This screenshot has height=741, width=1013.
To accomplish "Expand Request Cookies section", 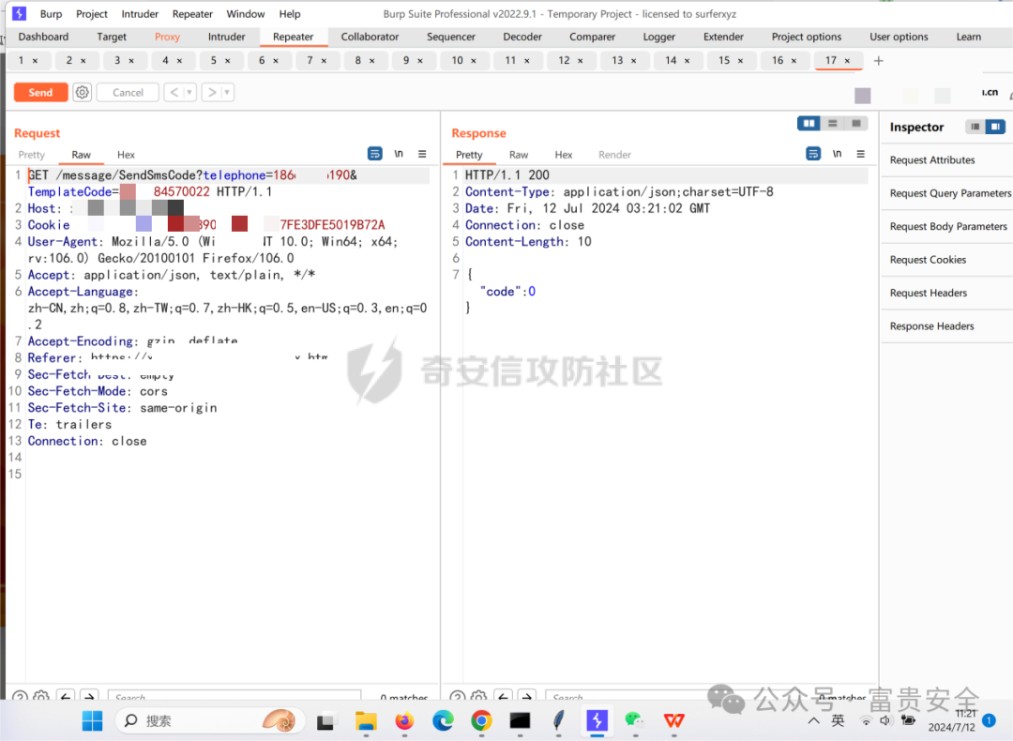I will tap(947, 260).
